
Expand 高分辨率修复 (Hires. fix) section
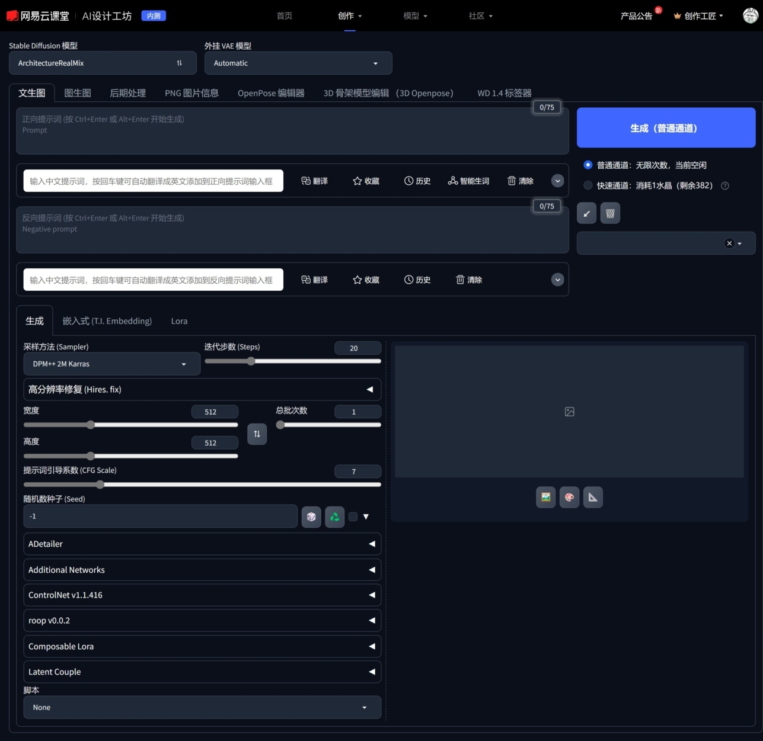[202, 390]
